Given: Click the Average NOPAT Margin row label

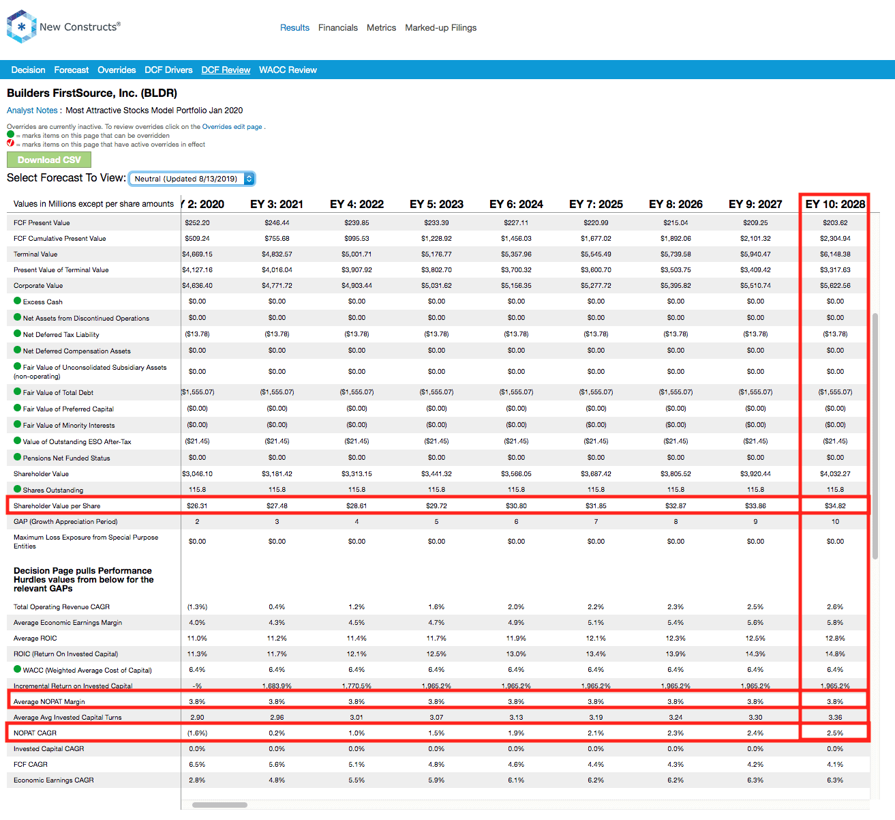Looking at the screenshot, I should [x=49, y=702].
